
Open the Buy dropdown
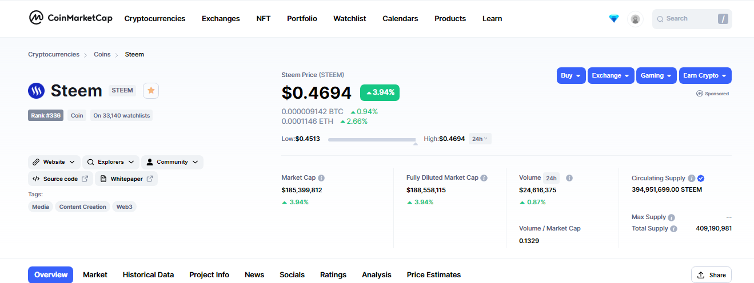pyautogui.click(x=571, y=75)
